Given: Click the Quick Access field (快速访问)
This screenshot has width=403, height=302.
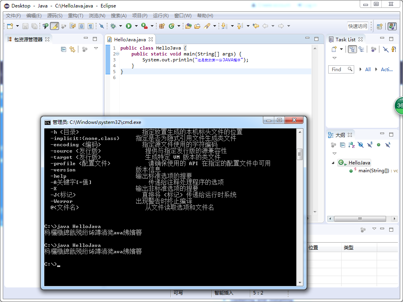Looking at the screenshot, I should [x=357, y=26].
